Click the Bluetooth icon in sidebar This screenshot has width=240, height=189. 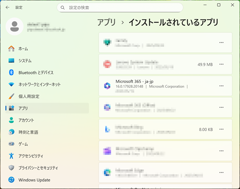point(11,72)
